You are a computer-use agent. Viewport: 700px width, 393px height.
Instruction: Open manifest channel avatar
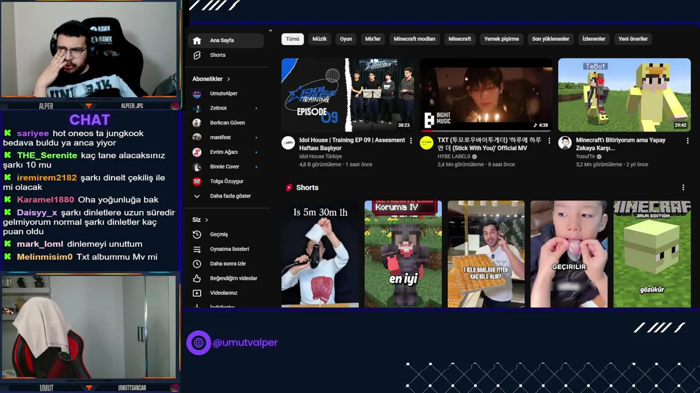(197, 138)
